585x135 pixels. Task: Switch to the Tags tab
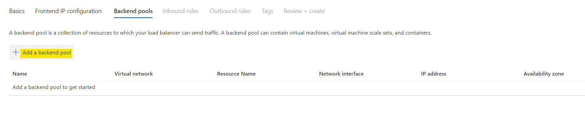pos(267,11)
